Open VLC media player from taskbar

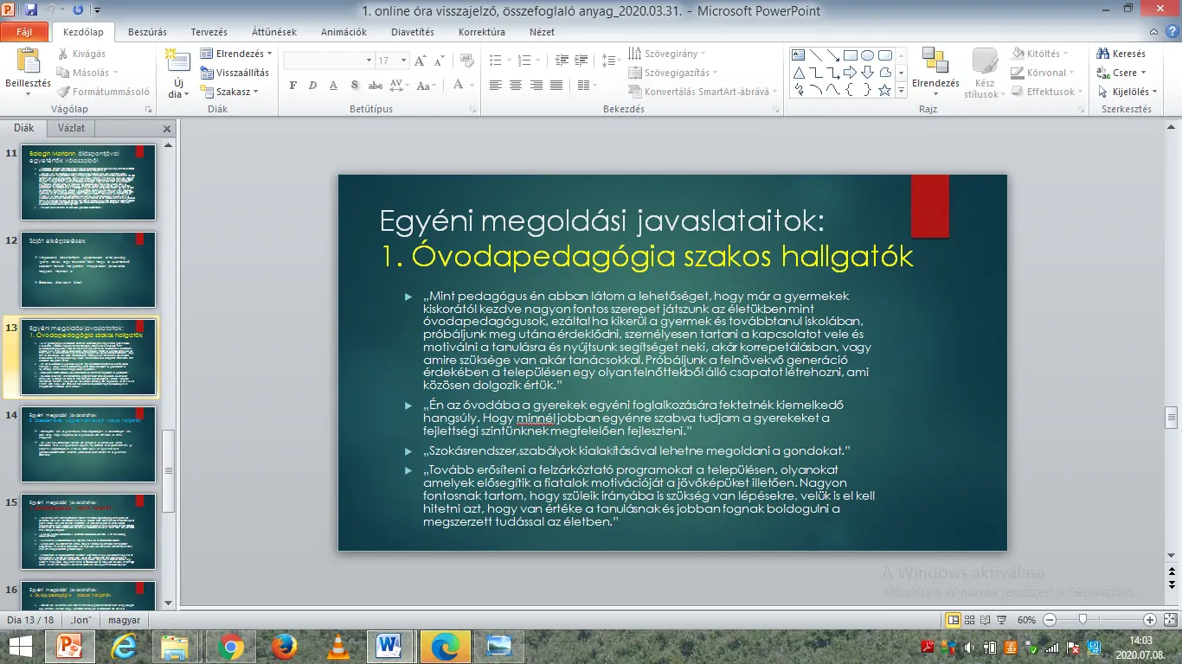coord(337,647)
